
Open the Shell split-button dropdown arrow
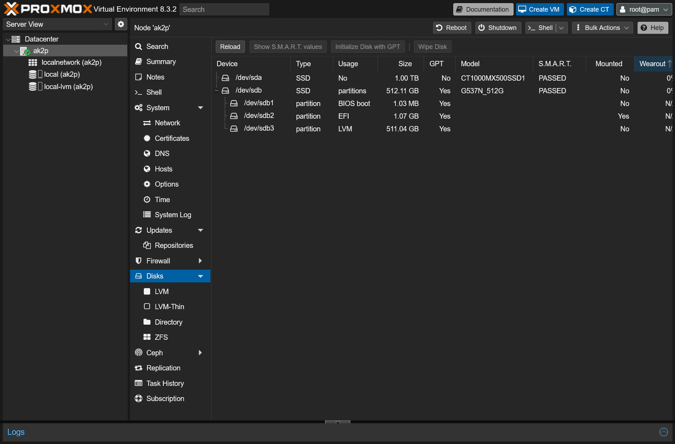point(562,28)
